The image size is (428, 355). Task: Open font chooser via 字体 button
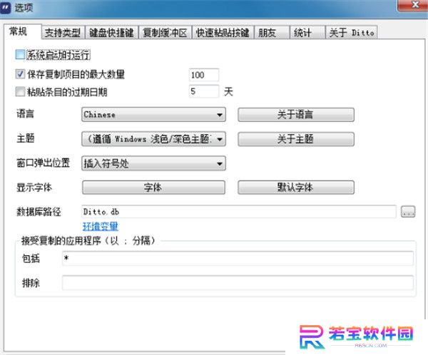coord(153,187)
